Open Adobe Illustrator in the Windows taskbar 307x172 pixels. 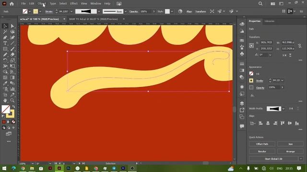pos(59,168)
